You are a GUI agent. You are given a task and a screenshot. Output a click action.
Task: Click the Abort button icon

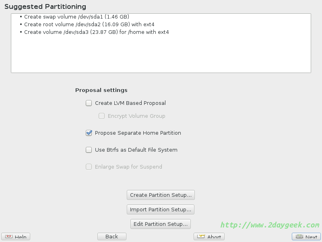click(x=201, y=237)
